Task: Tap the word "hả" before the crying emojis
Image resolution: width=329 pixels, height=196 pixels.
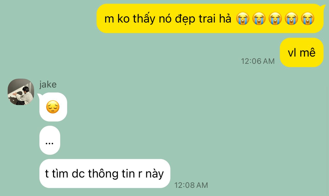Action: coord(226,18)
